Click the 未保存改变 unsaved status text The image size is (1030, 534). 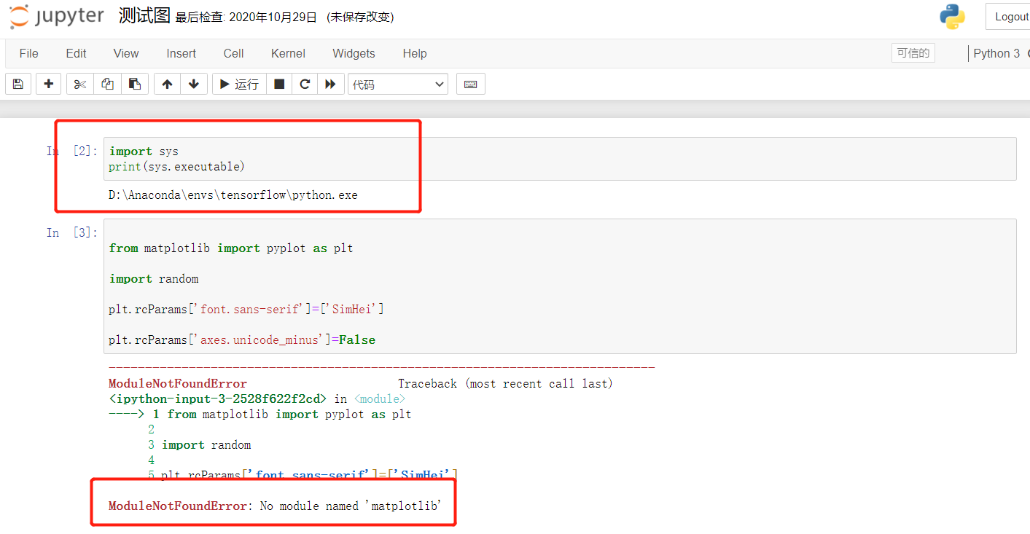point(361,17)
